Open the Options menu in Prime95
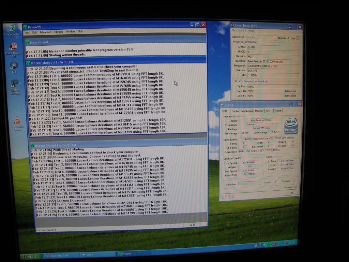This screenshot has height=262, width=349. click(59, 32)
